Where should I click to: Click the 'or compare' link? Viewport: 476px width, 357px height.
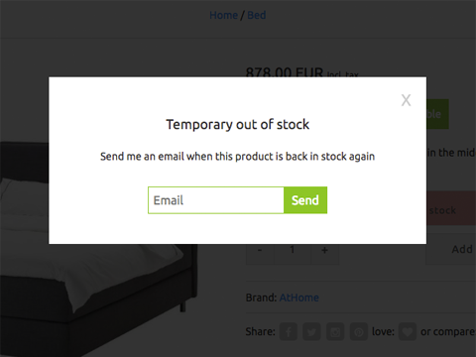tap(448, 331)
